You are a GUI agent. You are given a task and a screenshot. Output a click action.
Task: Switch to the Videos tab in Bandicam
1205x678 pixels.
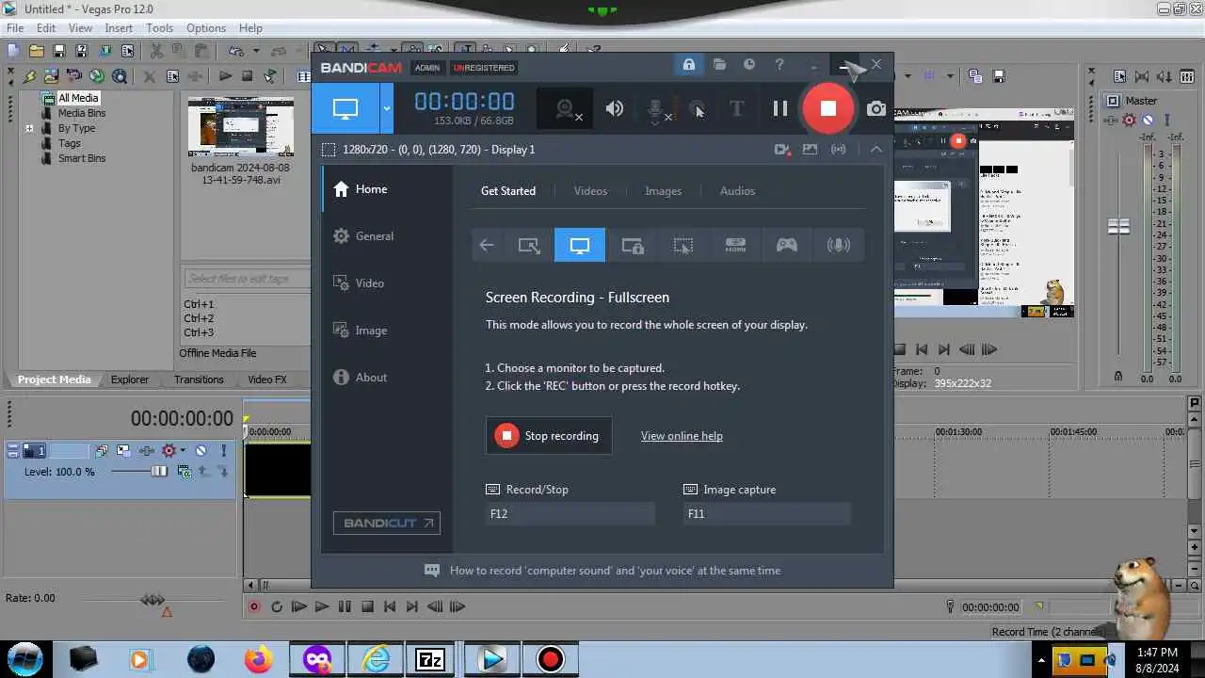click(590, 190)
